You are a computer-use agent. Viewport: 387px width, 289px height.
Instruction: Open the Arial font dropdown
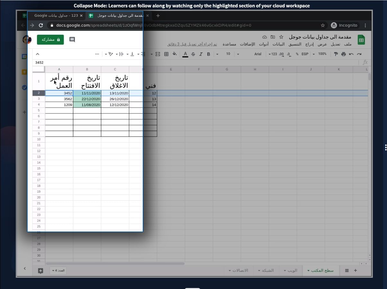pyautogui.click(x=249, y=54)
